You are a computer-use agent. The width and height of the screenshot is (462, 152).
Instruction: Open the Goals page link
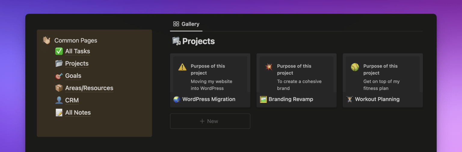(73, 76)
